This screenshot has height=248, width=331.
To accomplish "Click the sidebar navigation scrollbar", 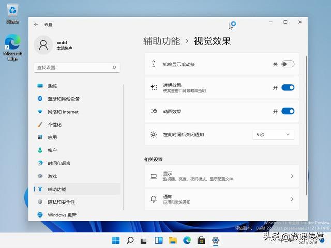I will tap(124, 147).
